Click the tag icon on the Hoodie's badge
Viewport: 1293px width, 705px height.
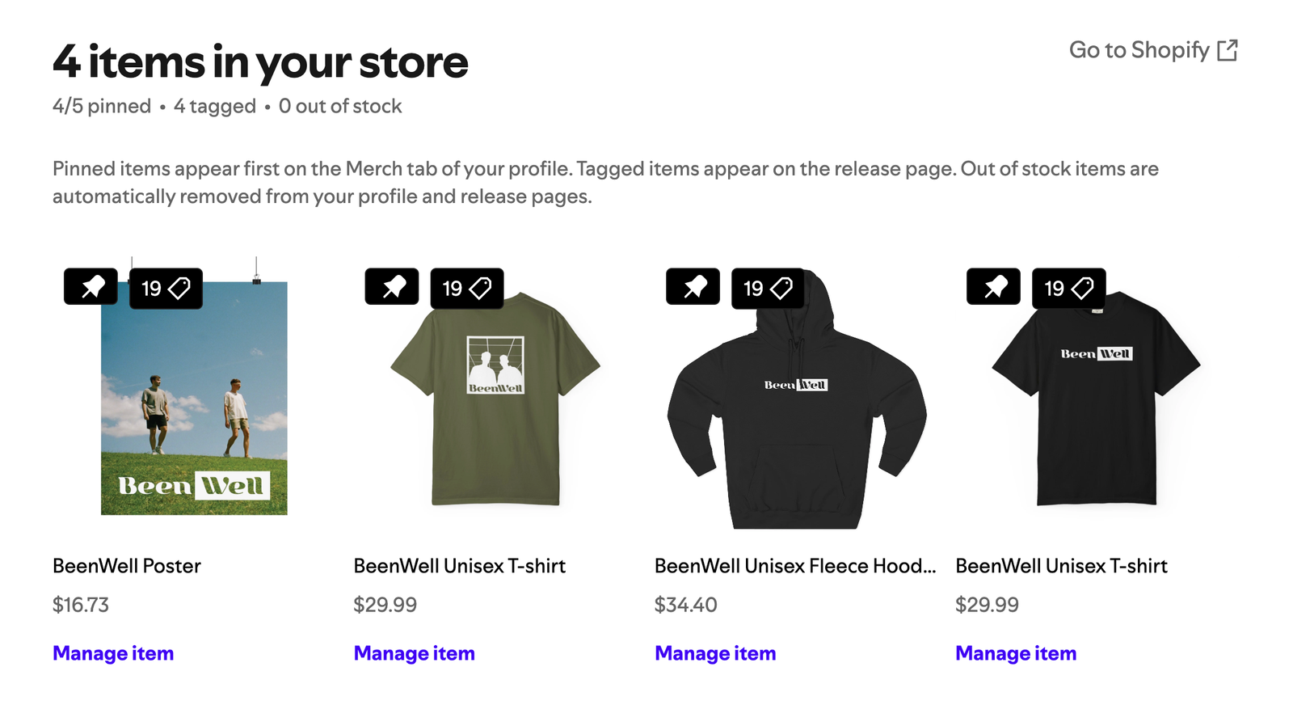781,287
